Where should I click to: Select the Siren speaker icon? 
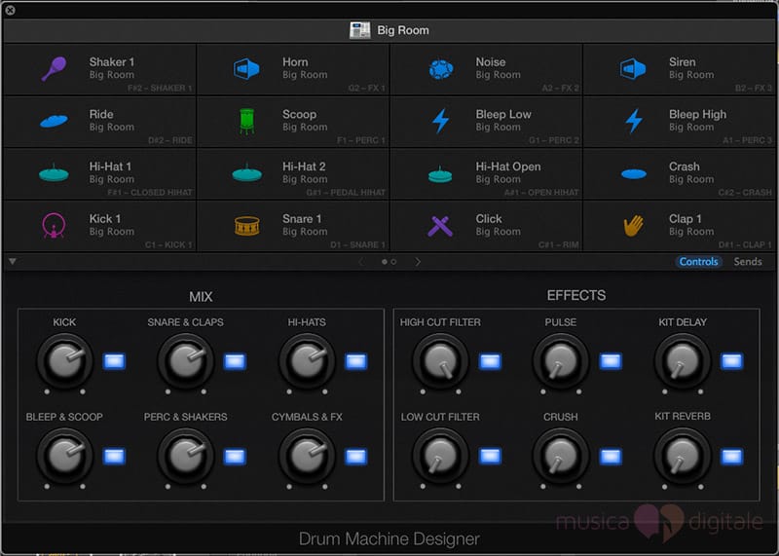pyautogui.click(x=633, y=68)
